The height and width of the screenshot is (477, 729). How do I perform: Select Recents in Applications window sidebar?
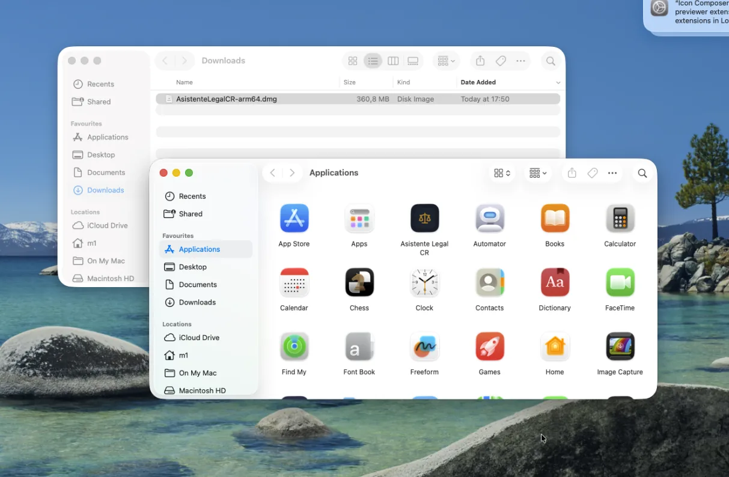coord(206,196)
